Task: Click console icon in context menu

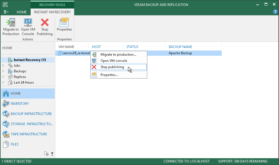Action: [94, 61]
